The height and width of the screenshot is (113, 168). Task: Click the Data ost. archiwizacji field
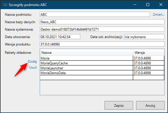click(x=144, y=37)
